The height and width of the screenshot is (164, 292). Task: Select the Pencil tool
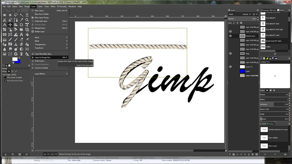click(x=10, y=39)
